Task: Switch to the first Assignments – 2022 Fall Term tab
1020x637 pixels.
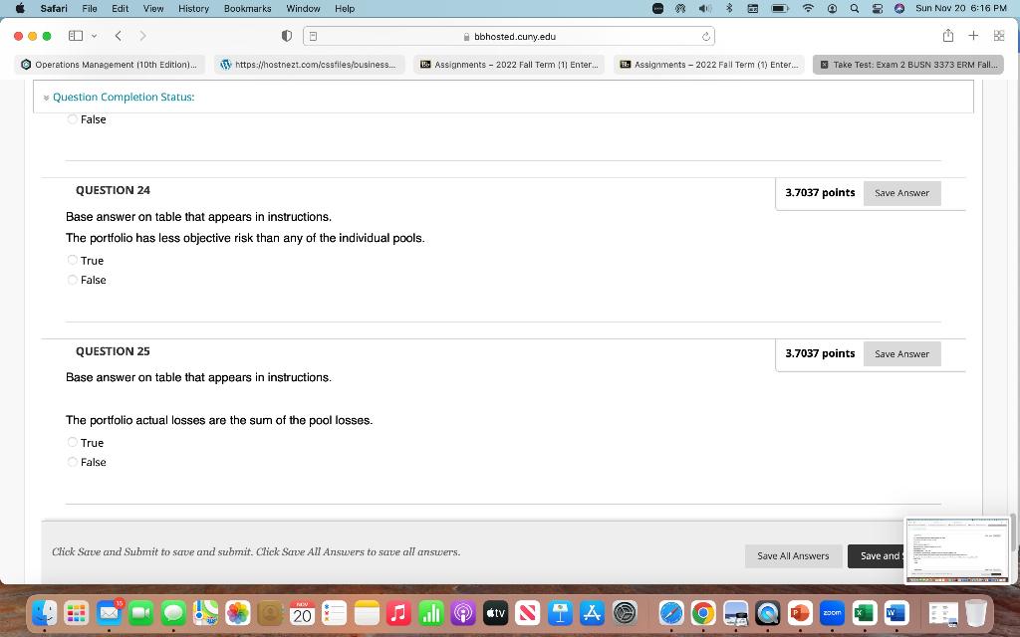Action: (x=509, y=65)
